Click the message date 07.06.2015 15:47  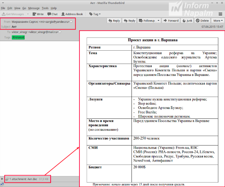tap(212, 27)
